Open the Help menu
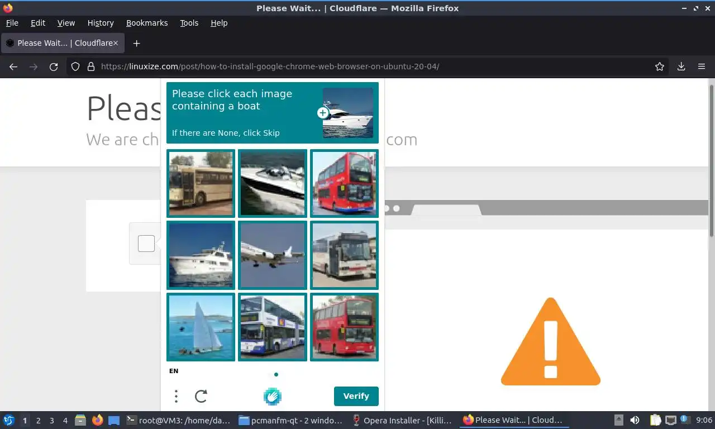Screen dimensions: 715x429 [219, 23]
